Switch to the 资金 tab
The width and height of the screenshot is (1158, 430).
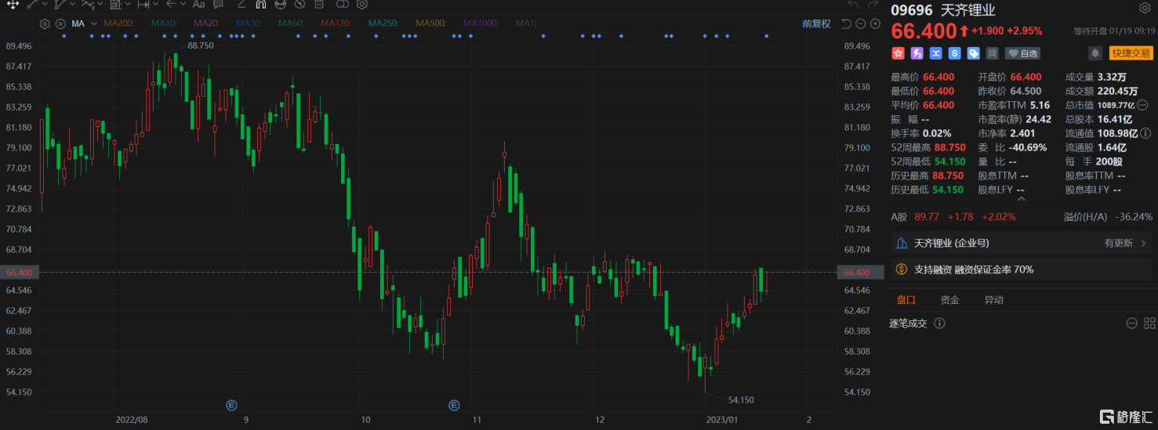coord(949,300)
